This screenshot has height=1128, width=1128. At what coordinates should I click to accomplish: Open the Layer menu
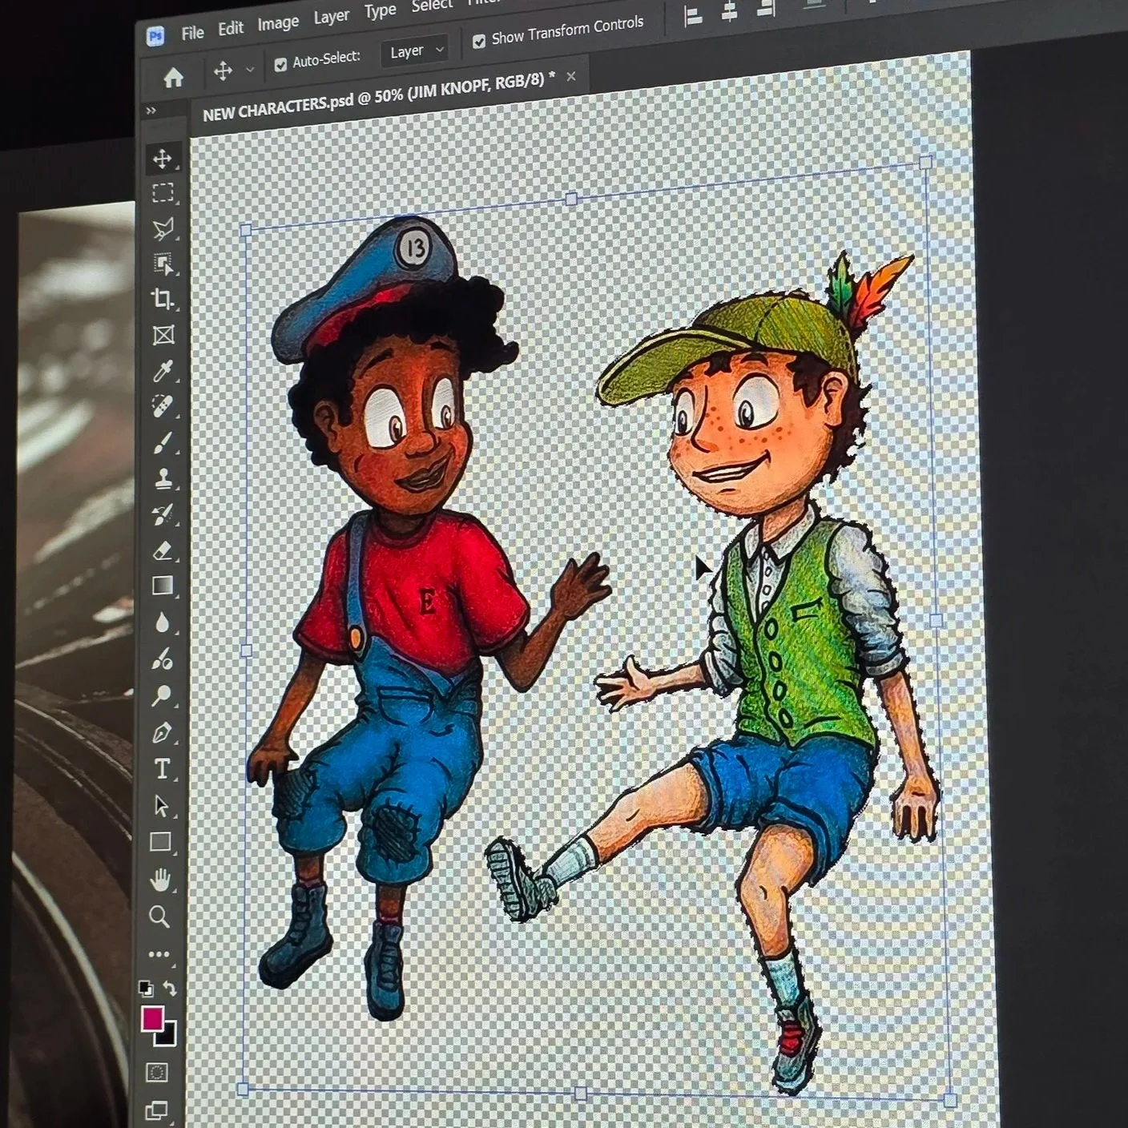coord(331,16)
